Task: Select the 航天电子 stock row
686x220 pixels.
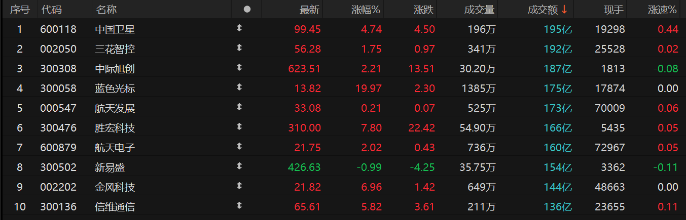Action: point(115,148)
